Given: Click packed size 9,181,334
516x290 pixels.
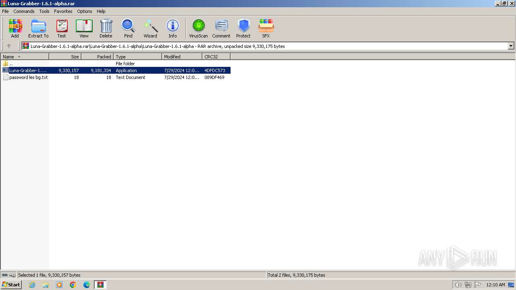Looking at the screenshot, I should (101, 70).
